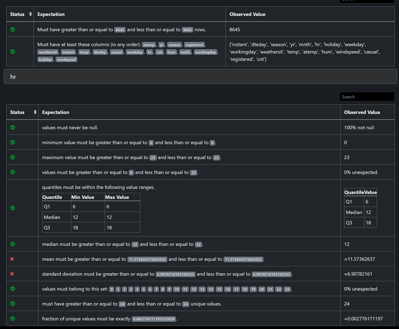Focus the Search field above the hr table

click(x=367, y=97)
